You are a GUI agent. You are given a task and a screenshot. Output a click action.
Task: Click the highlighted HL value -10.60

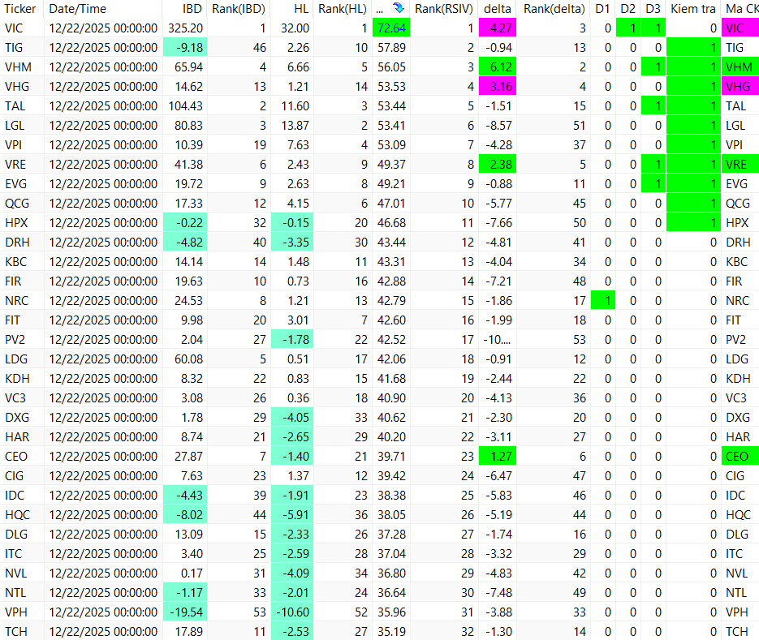point(292,612)
